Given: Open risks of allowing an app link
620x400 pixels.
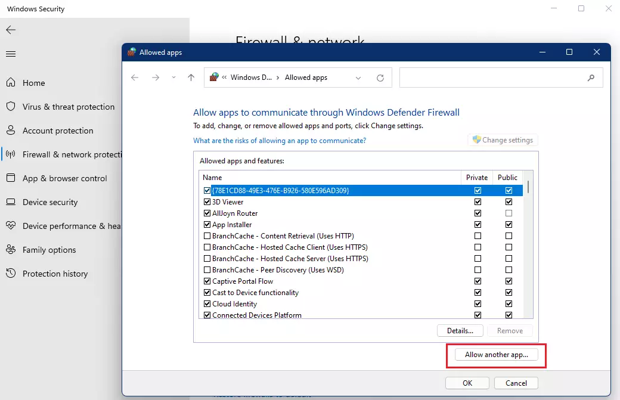Looking at the screenshot, I should pos(280,141).
